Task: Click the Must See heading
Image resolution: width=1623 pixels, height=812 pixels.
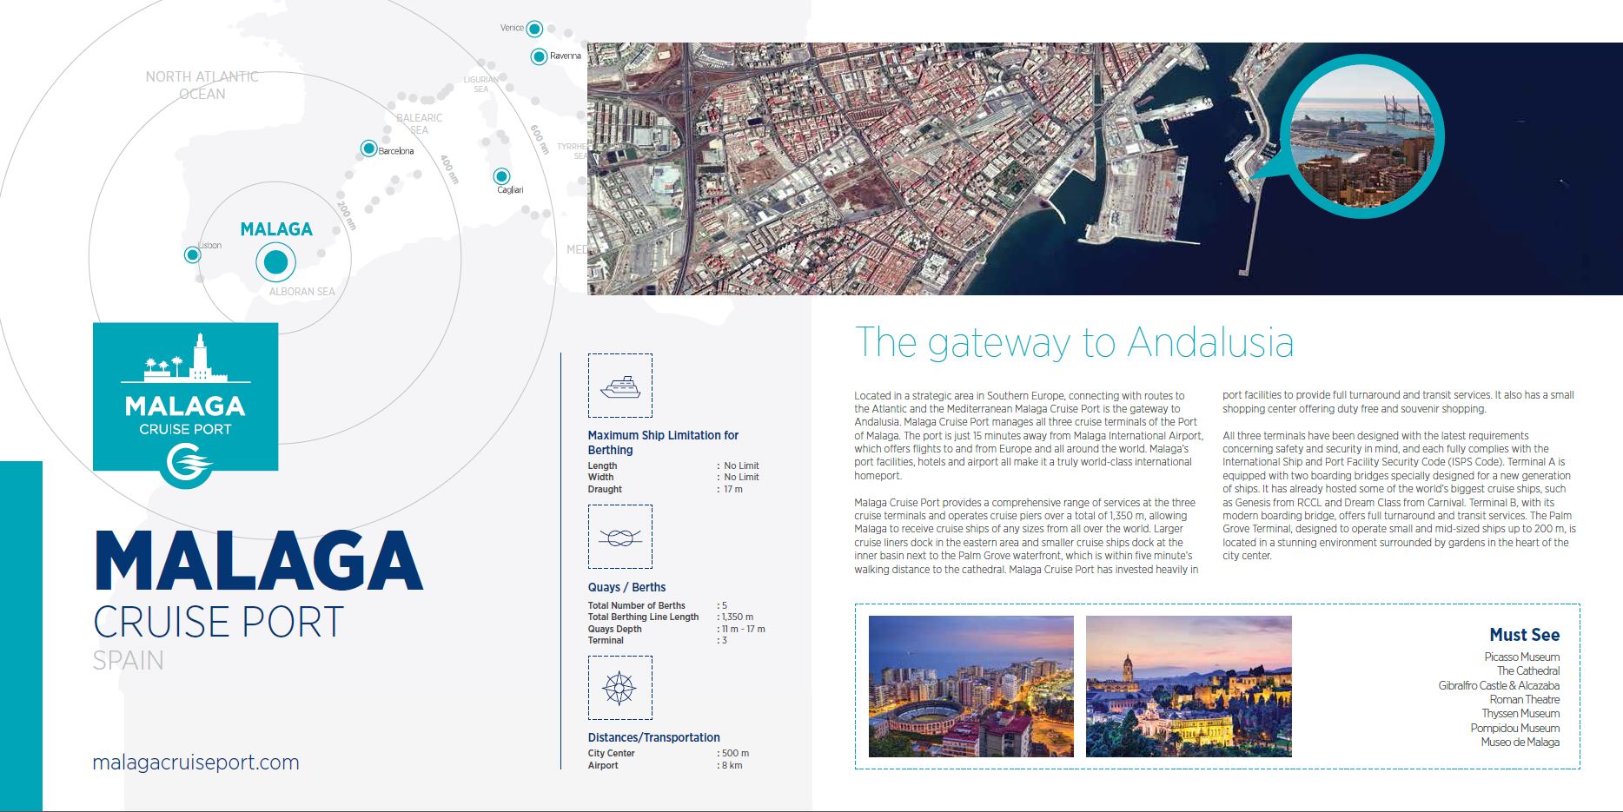Action: click(x=1524, y=635)
